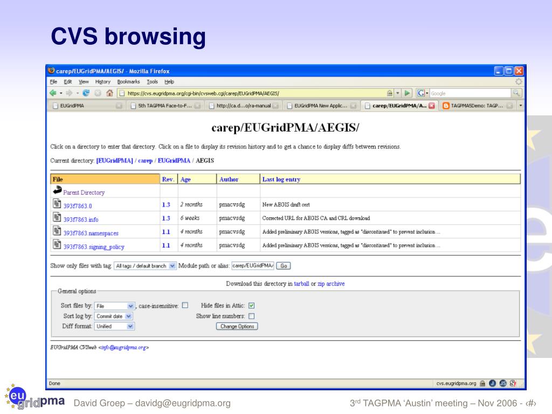
Task: Click the lock icon in the address bar
Action: click(x=390, y=93)
